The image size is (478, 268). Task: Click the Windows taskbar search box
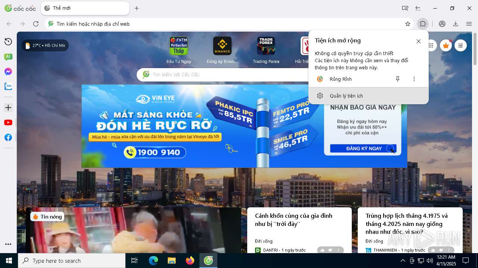click(x=72, y=261)
